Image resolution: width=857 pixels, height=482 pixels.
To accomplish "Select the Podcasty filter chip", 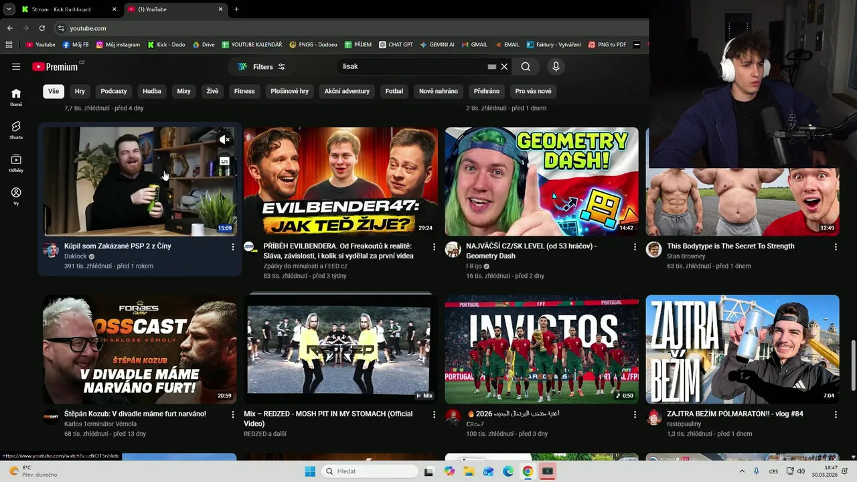I will tap(114, 91).
